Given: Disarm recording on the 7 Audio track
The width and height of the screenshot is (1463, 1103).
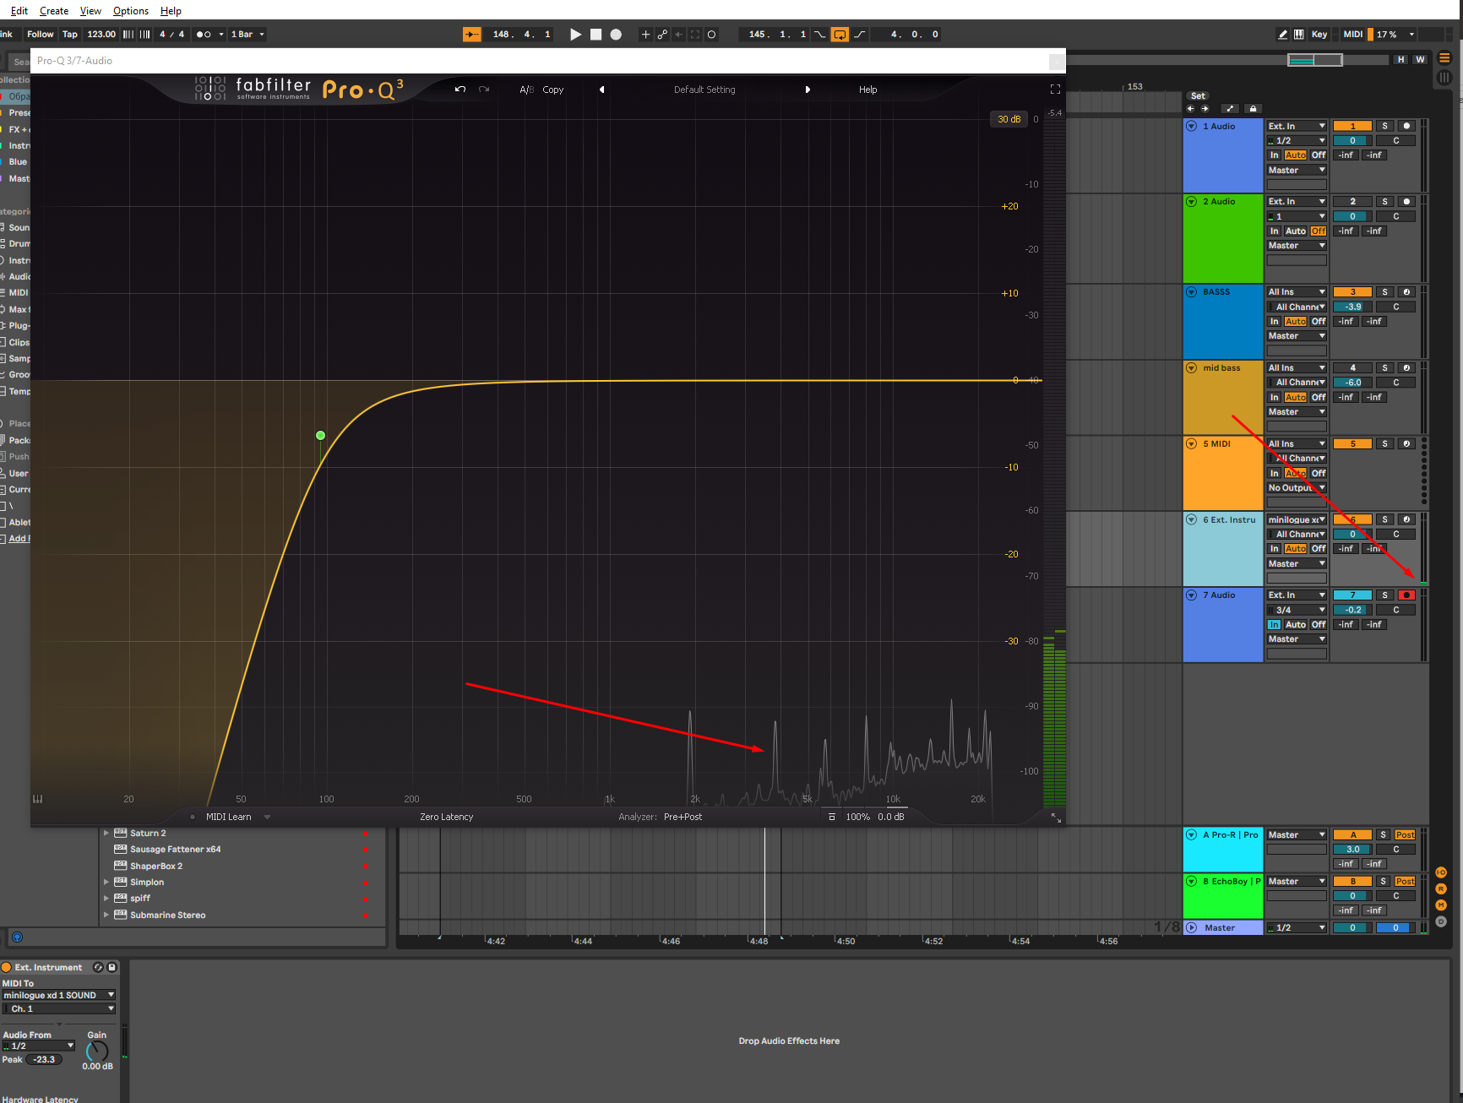Looking at the screenshot, I should coord(1406,595).
